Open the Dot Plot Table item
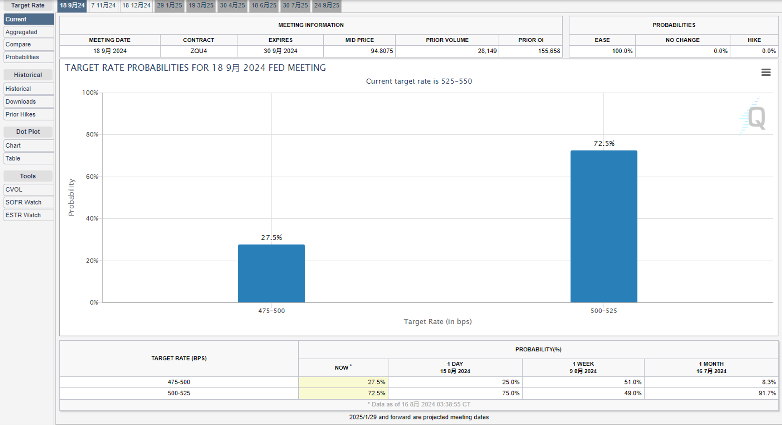 coord(29,158)
